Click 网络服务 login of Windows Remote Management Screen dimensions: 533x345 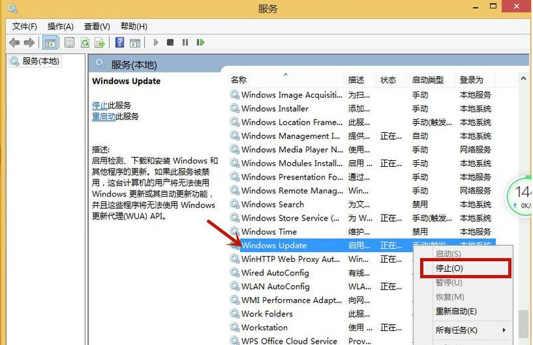(x=475, y=191)
